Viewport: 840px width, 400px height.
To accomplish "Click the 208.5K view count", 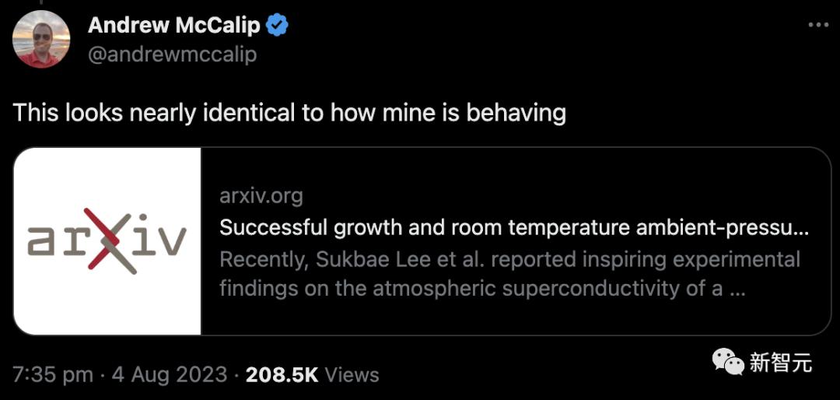I will [282, 374].
